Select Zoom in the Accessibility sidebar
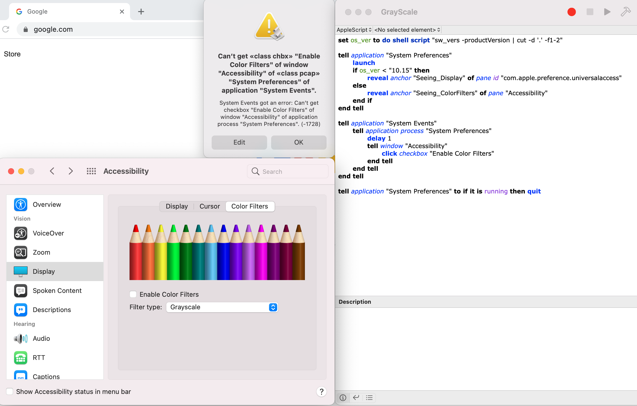The height and width of the screenshot is (406, 637). pos(41,252)
